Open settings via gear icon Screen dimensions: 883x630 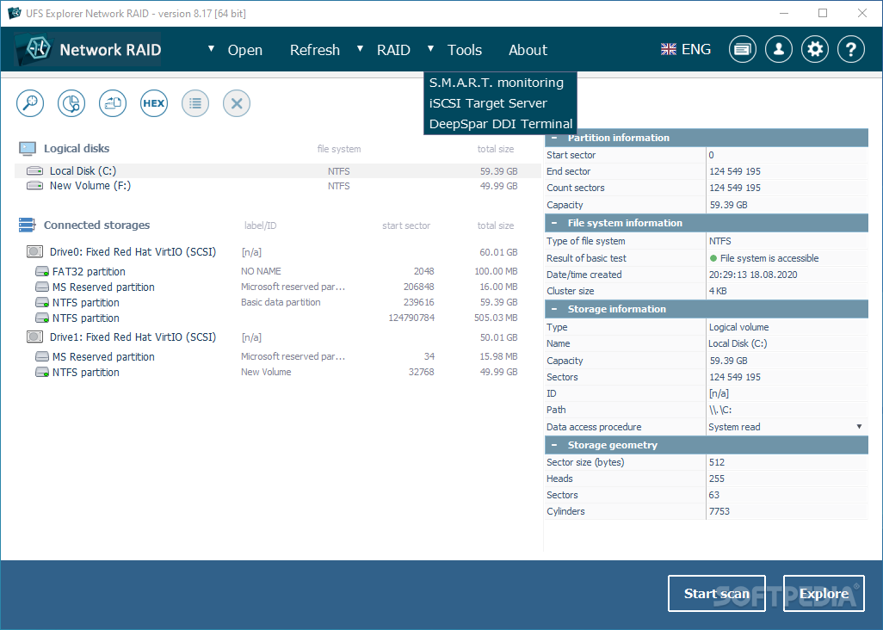tap(815, 50)
